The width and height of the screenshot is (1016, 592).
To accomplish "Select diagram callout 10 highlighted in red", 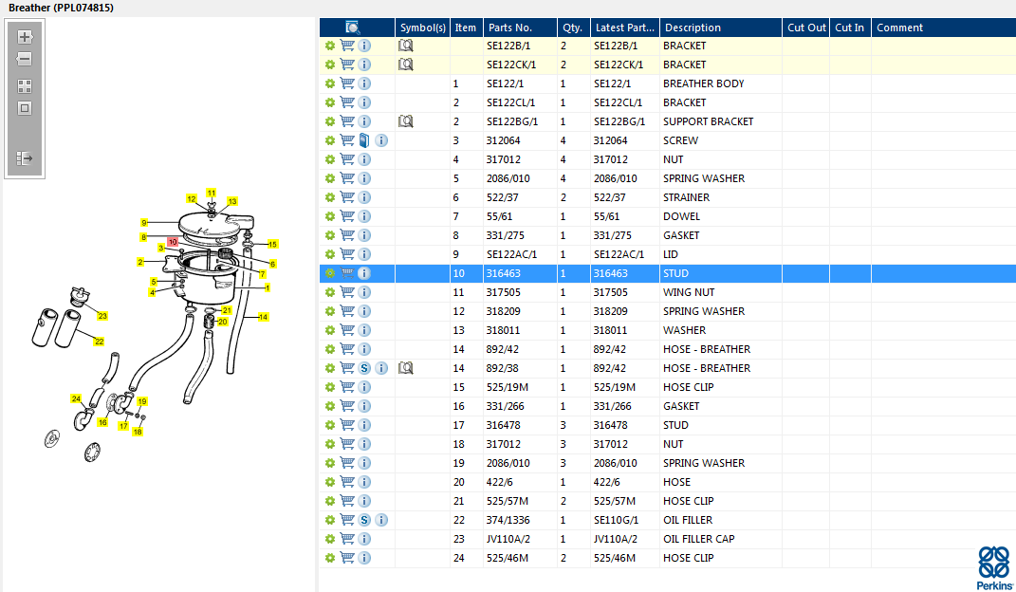I will [173, 242].
